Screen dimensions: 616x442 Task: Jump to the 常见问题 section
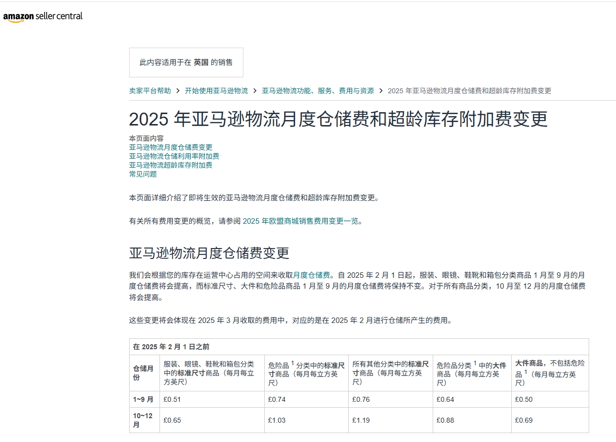[x=143, y=174]
